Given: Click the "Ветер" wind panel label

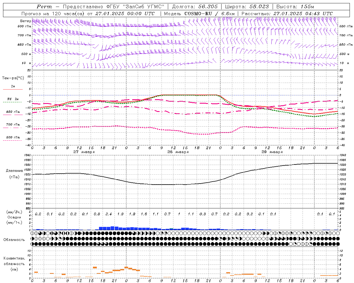Looking at the screenshot, I should (x=25, y=21).
